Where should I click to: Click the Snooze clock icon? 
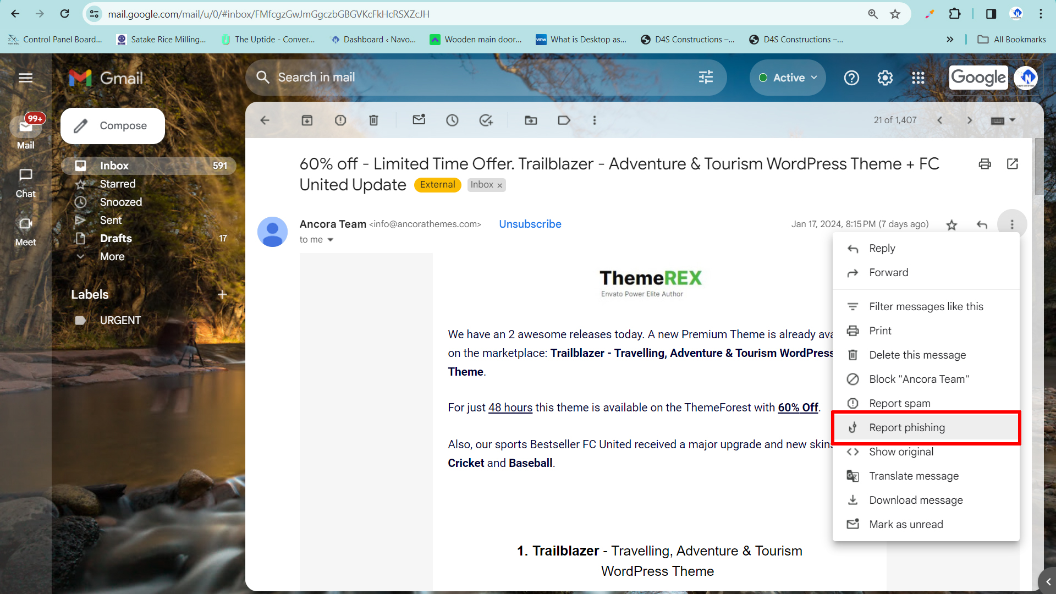tap(452, 120)
